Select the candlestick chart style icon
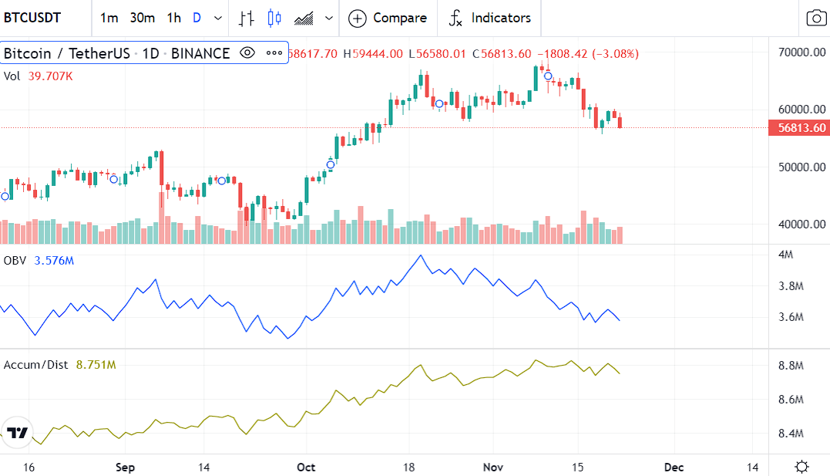Screen dimensions: 830x476 click(x=275, y=18)
